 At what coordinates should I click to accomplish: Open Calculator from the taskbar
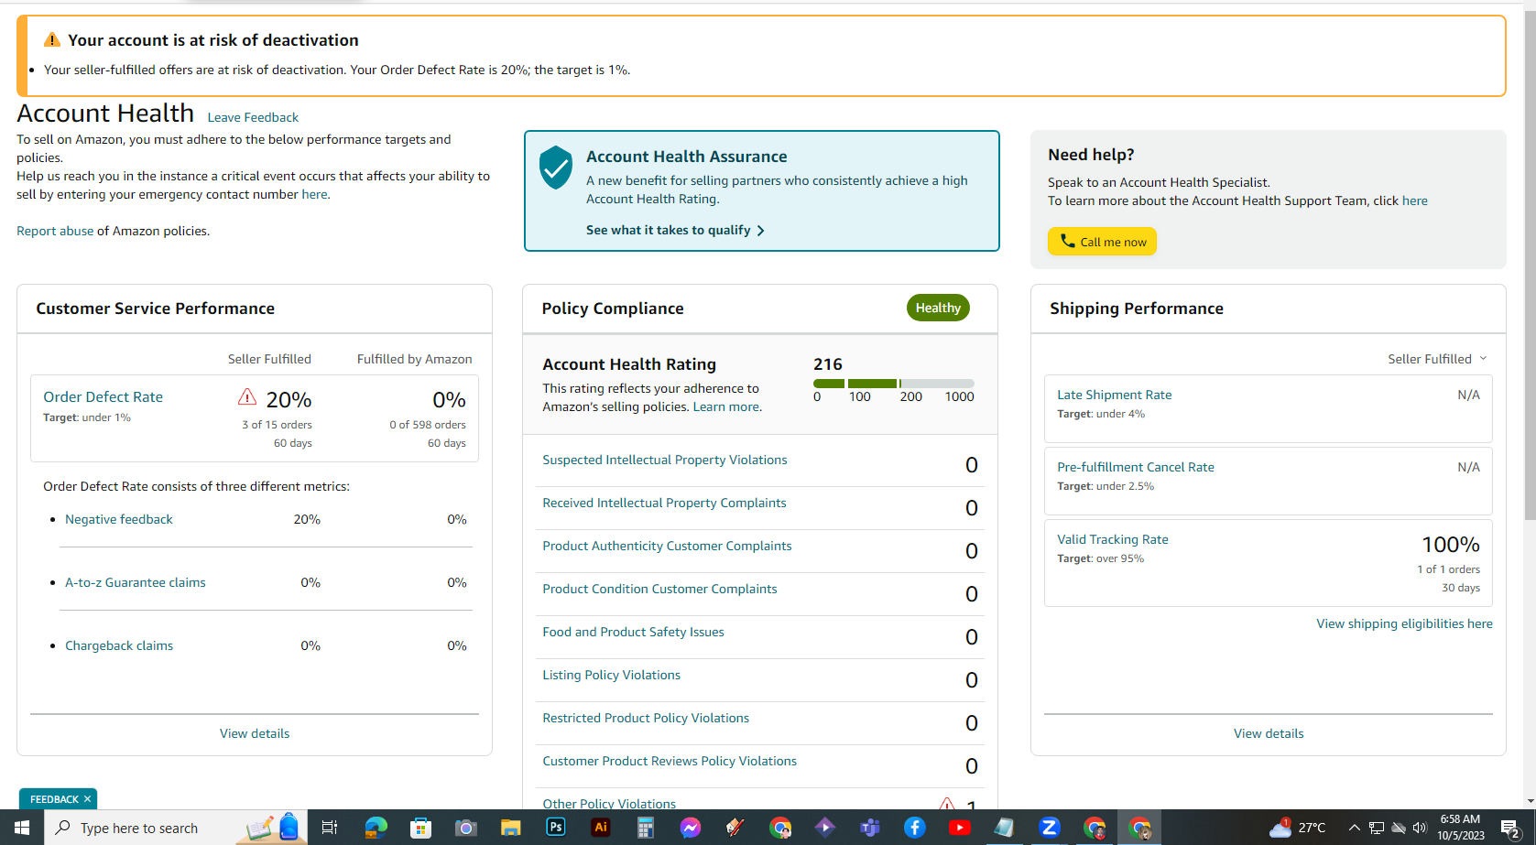point(645,828)
